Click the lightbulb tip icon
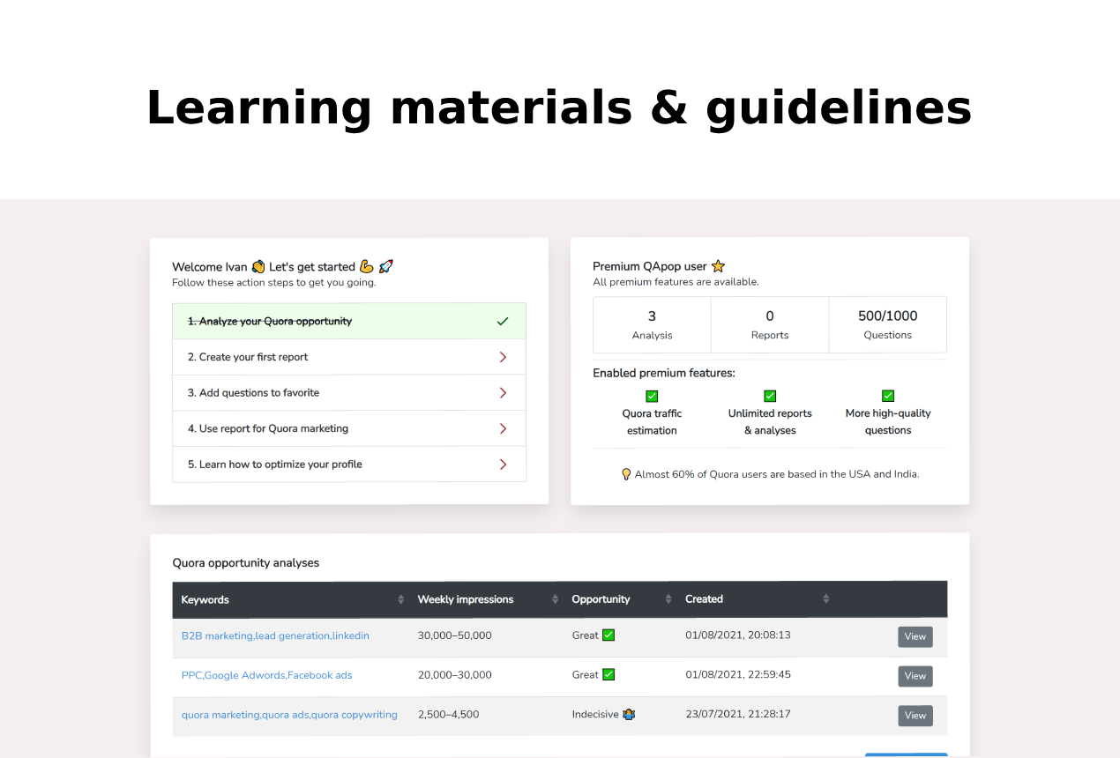 626,473
